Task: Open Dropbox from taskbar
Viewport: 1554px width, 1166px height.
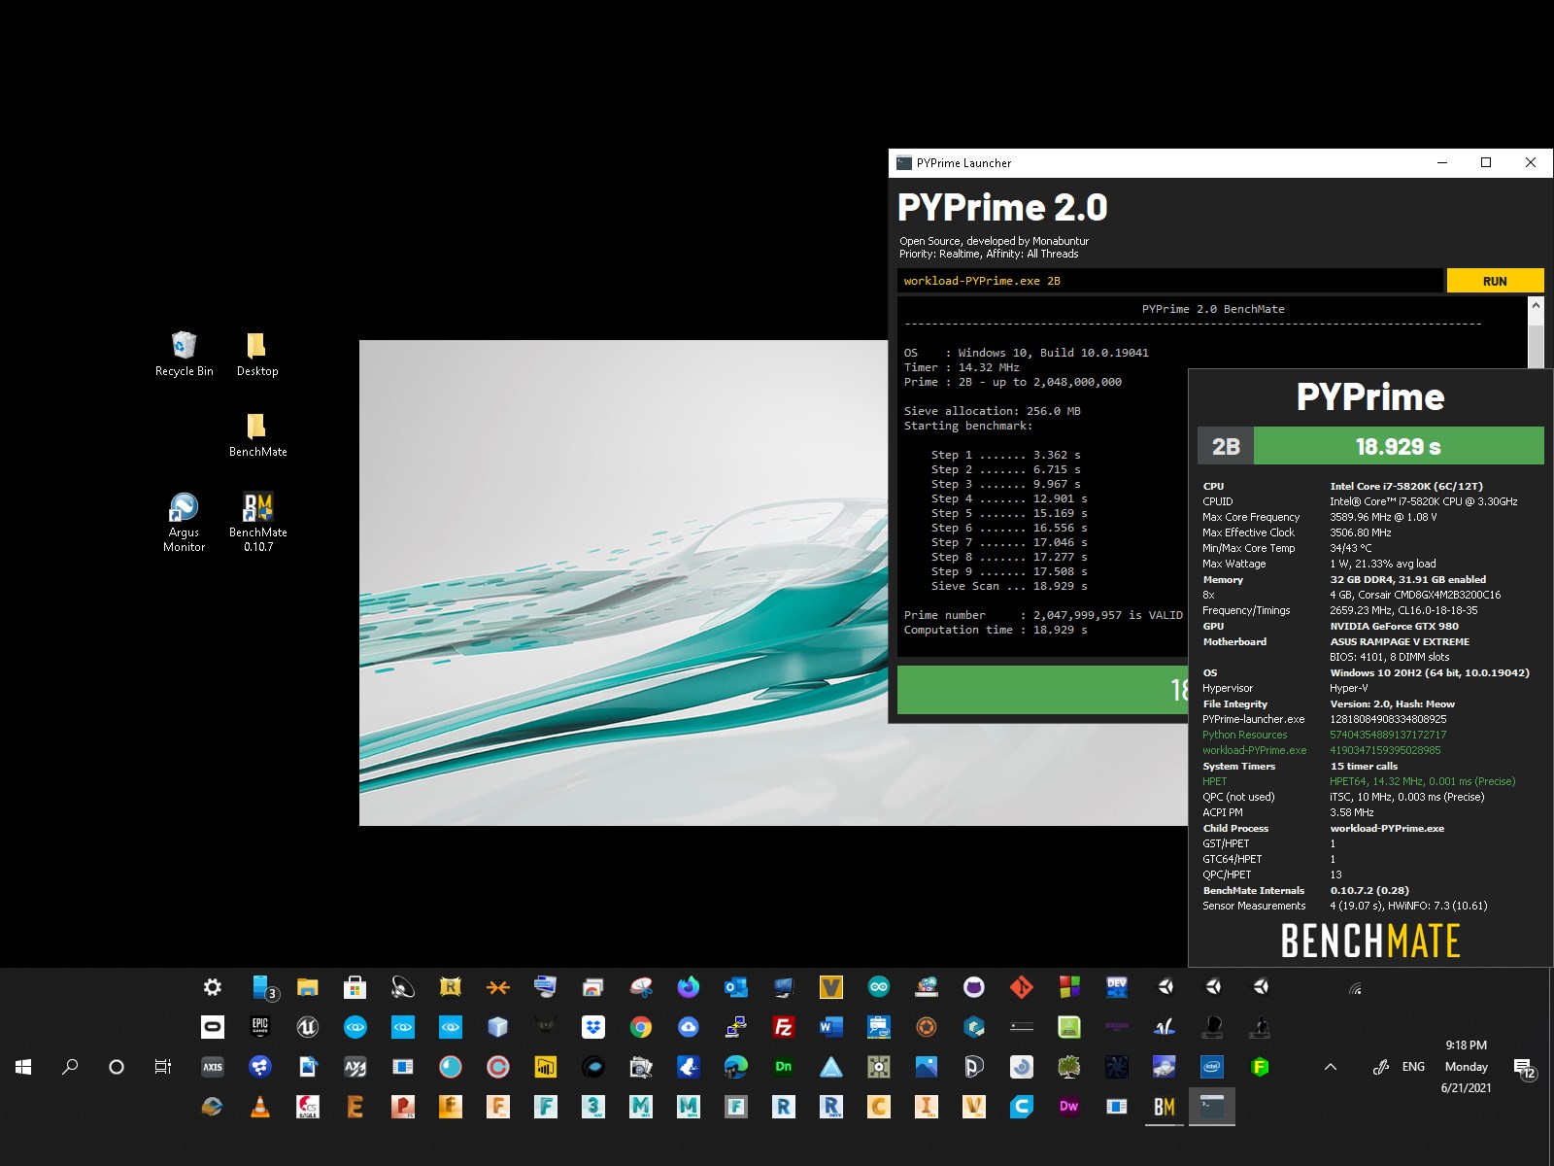Action: [593, 1027]
